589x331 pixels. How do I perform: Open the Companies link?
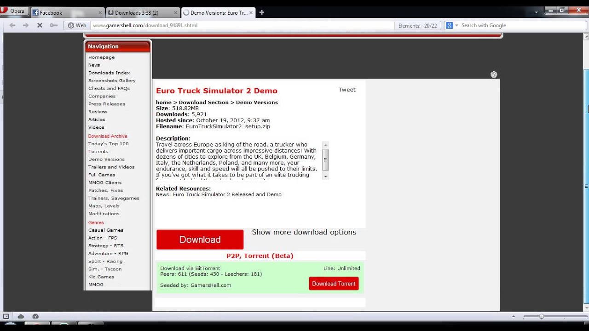pyautogui.click(x=102, y=97)
